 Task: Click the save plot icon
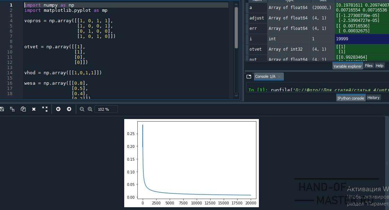[2, 109]
